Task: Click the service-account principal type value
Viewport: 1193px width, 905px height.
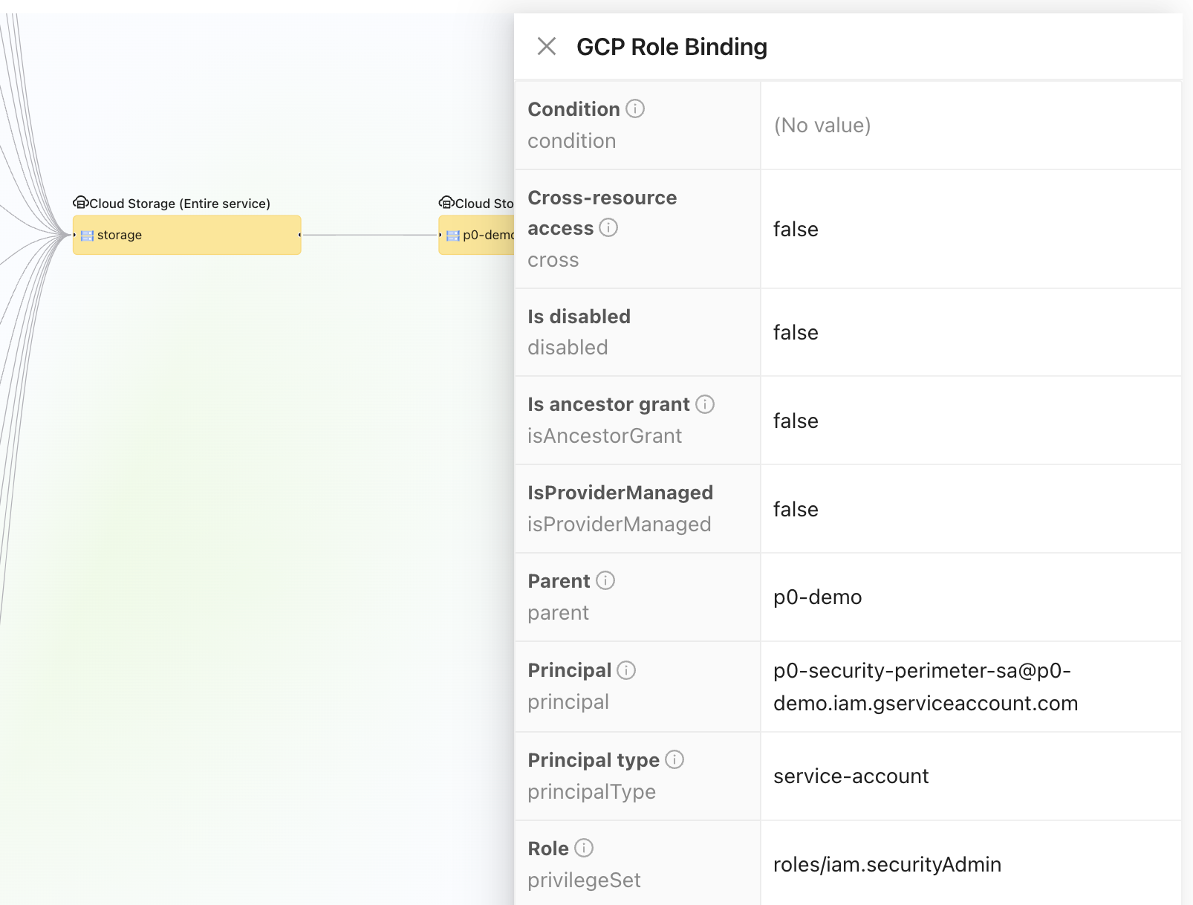Action: [x=851, y=776]
